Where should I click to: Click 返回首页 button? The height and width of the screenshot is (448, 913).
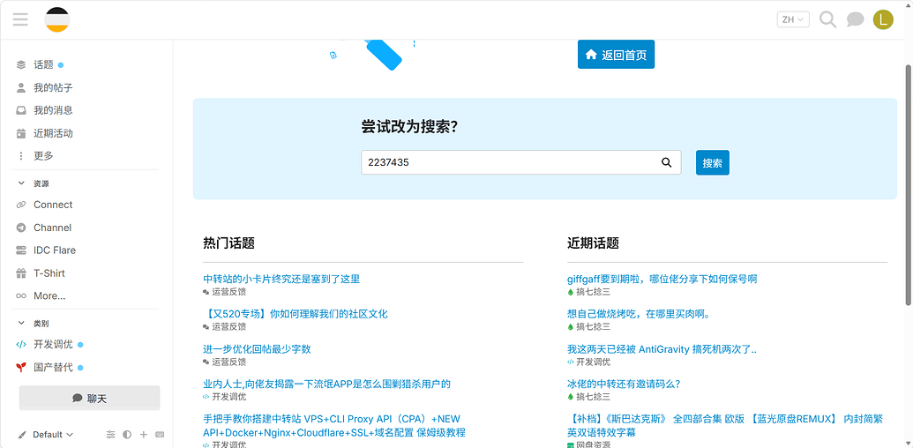616,55
